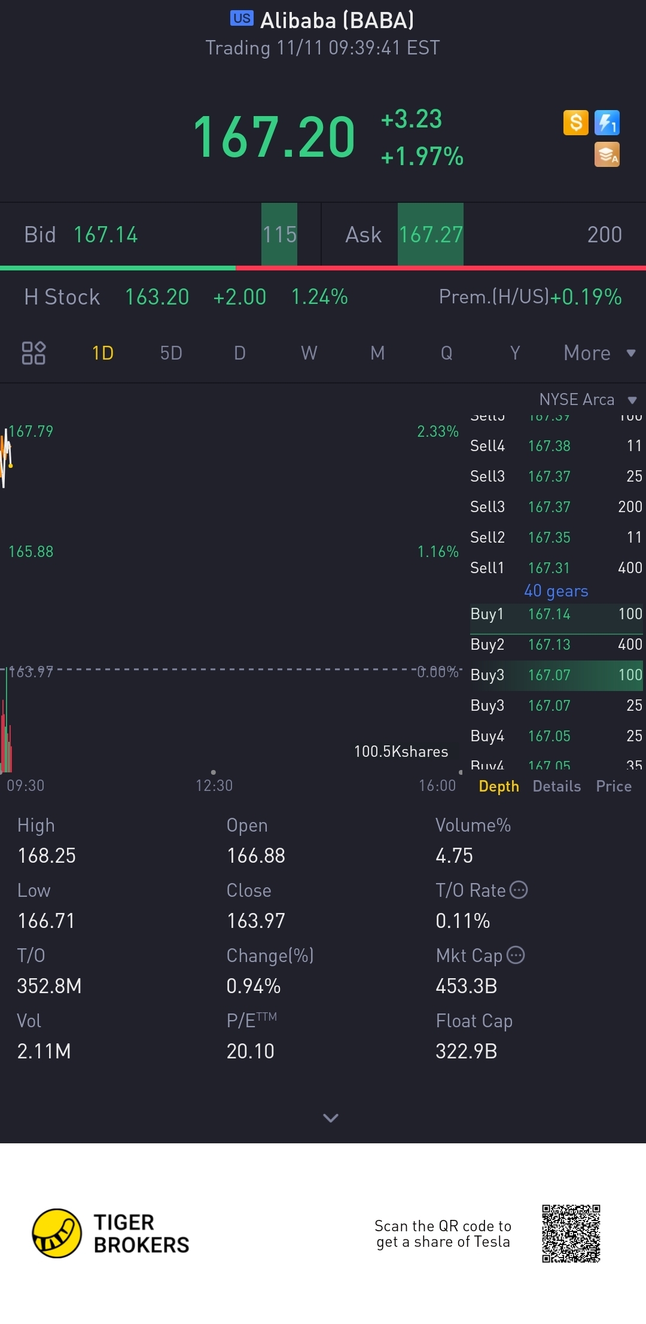
Task: Open the More periods dropdown
Action: (599, 353)
